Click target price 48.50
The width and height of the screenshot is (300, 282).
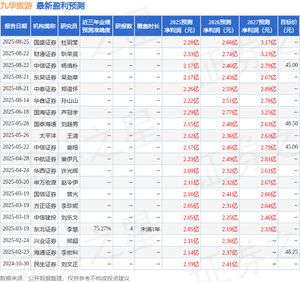tap(291, 123)
